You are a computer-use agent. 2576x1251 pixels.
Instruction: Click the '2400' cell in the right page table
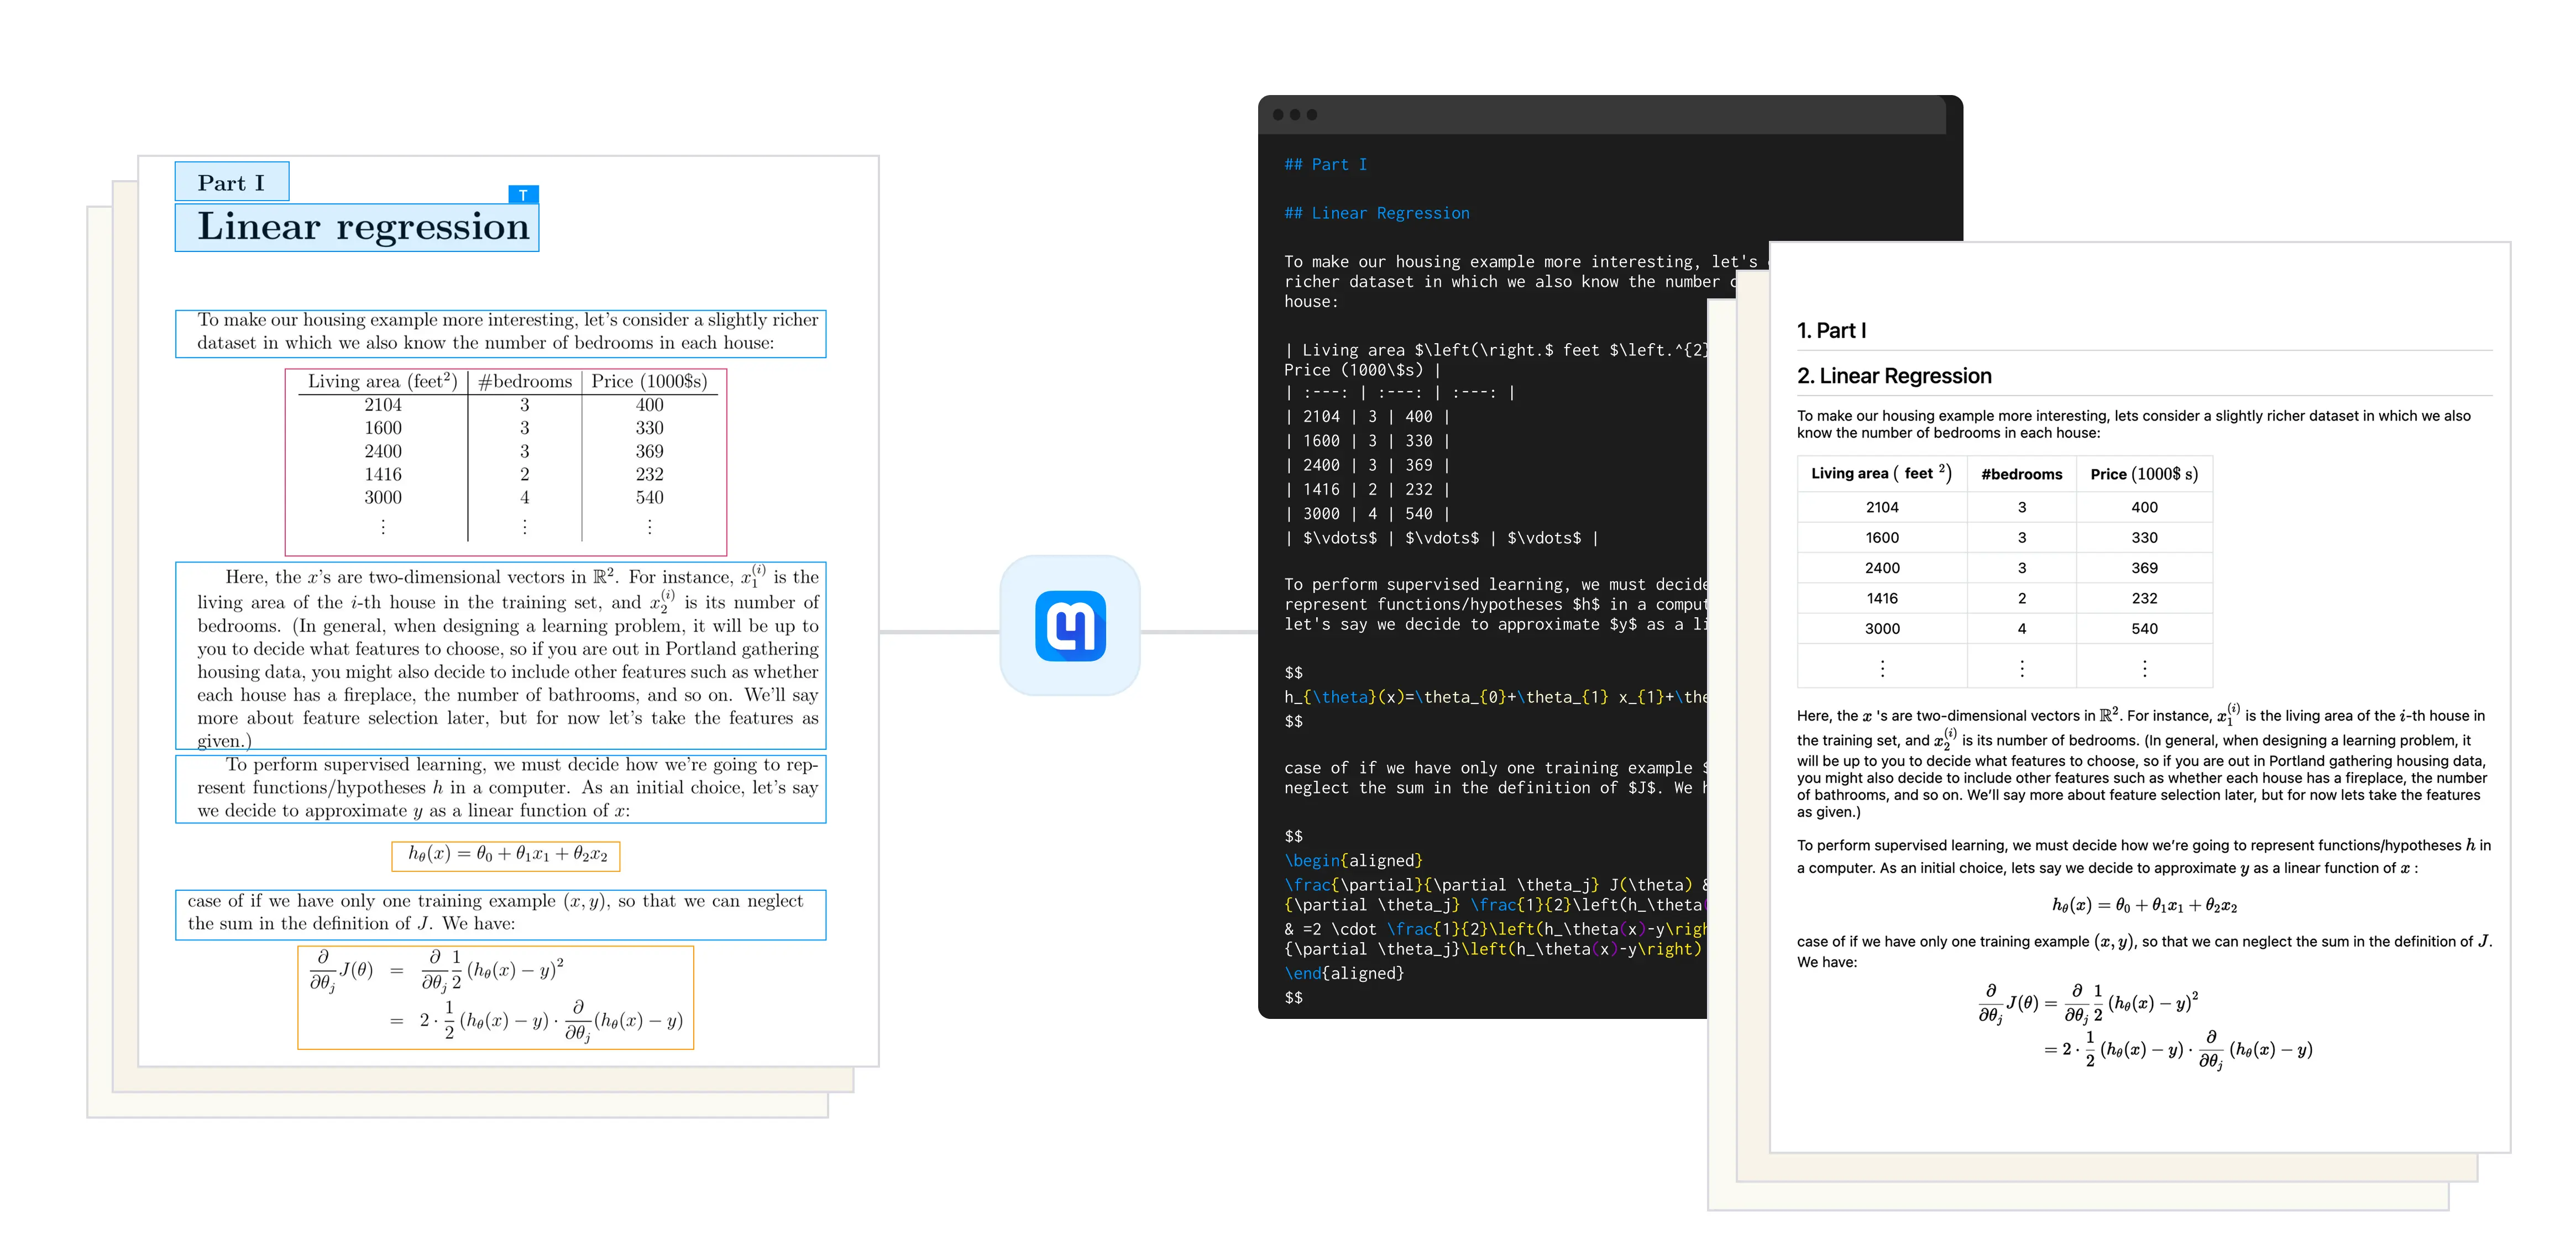pos(1882,569)
